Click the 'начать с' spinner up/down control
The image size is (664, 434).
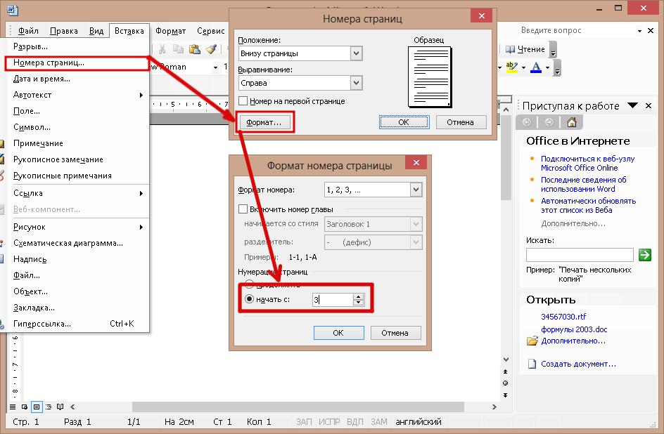(x=358, y=300)
